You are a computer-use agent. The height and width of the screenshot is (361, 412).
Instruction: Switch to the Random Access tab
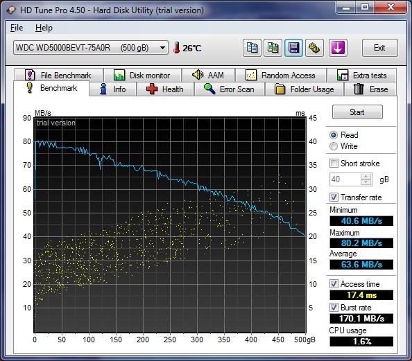[x=281, y=76]
